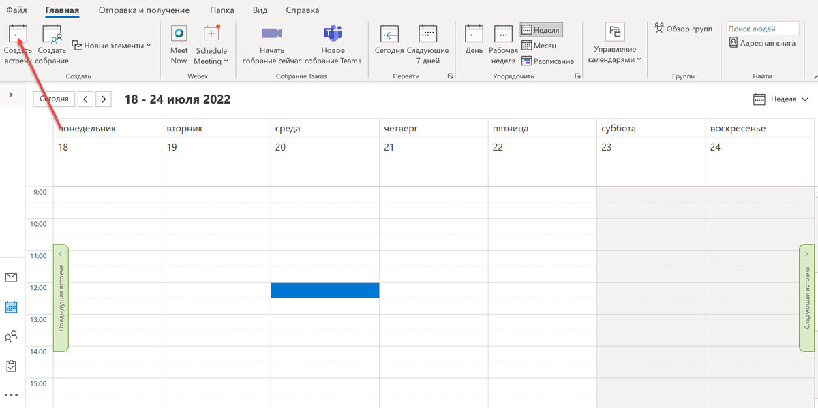Click the Поиск людей search field
The width and height of the screenshot is (818, 408).
point(762,28)
